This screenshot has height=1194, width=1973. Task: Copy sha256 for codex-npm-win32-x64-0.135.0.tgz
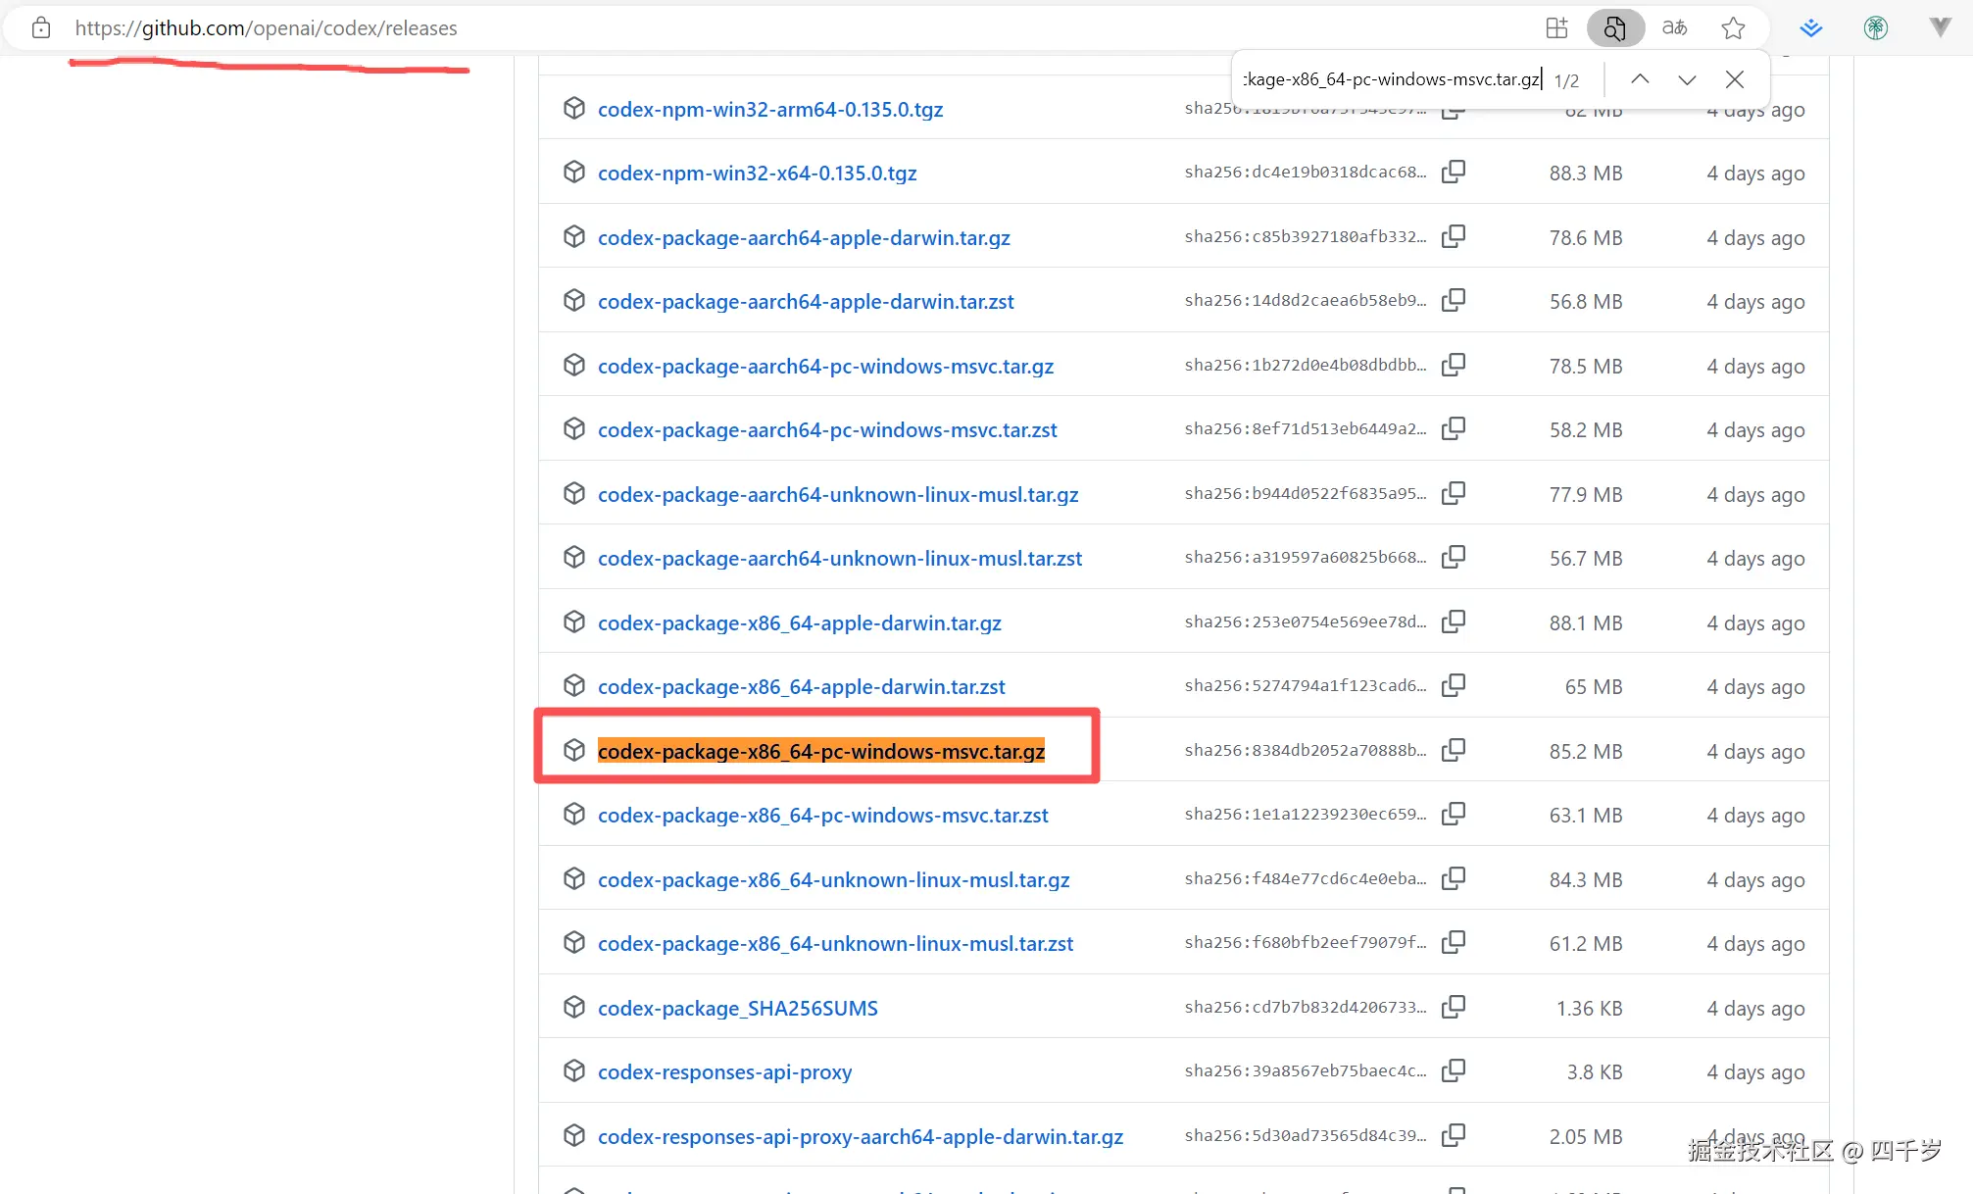click(x=1454, y=172)
